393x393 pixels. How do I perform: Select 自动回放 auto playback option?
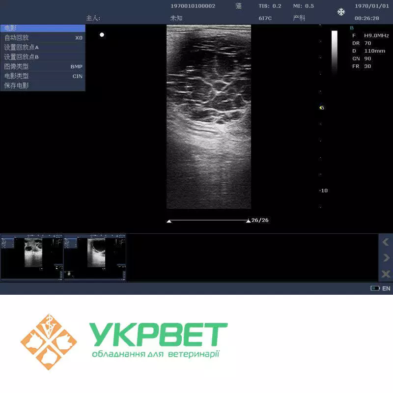click(43, 38)
